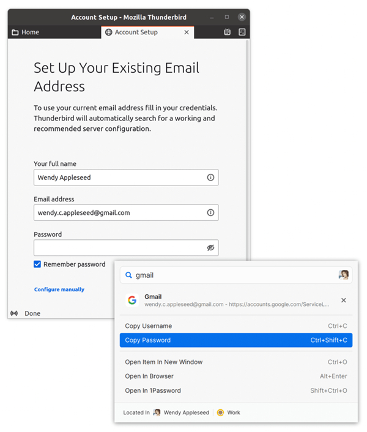Toggle password visibility eye icon
This screenshot has height=432, width=367.
click(x=210, y=248)
